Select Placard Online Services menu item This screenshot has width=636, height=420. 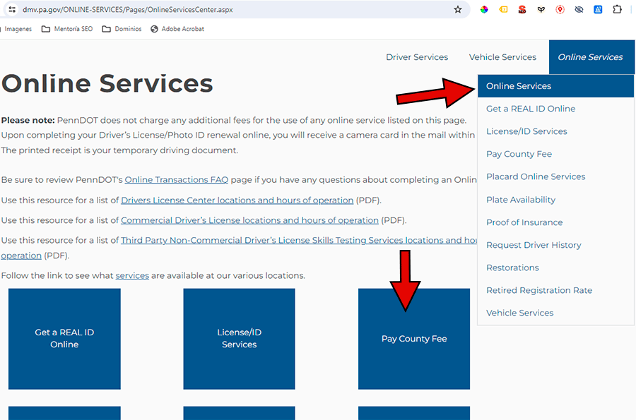tap(536, 176)
